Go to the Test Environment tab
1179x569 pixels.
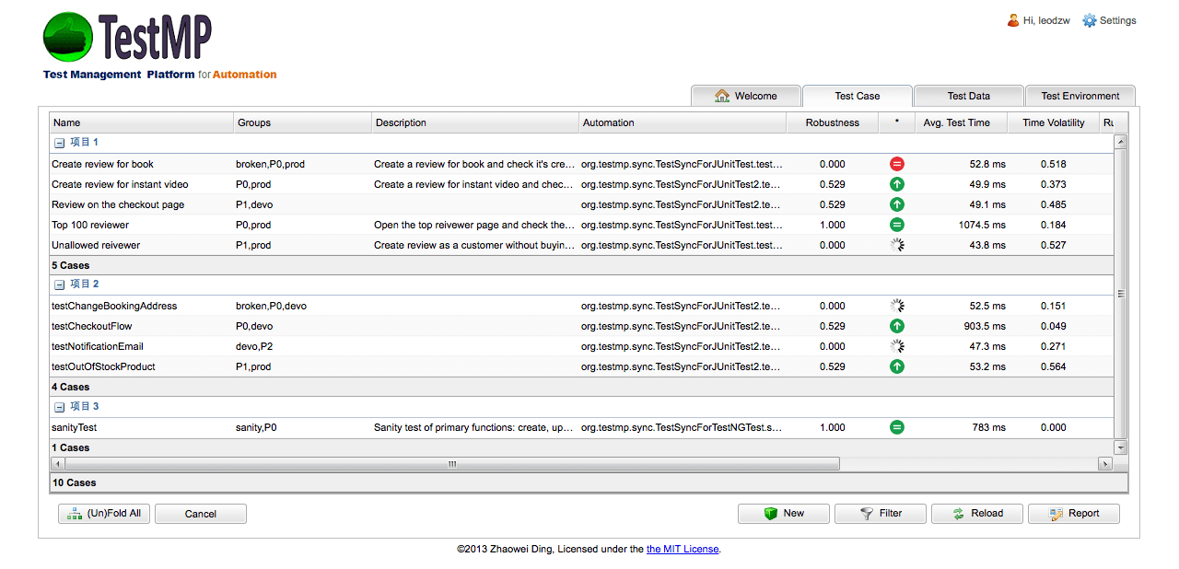[x=1080, y=96]
